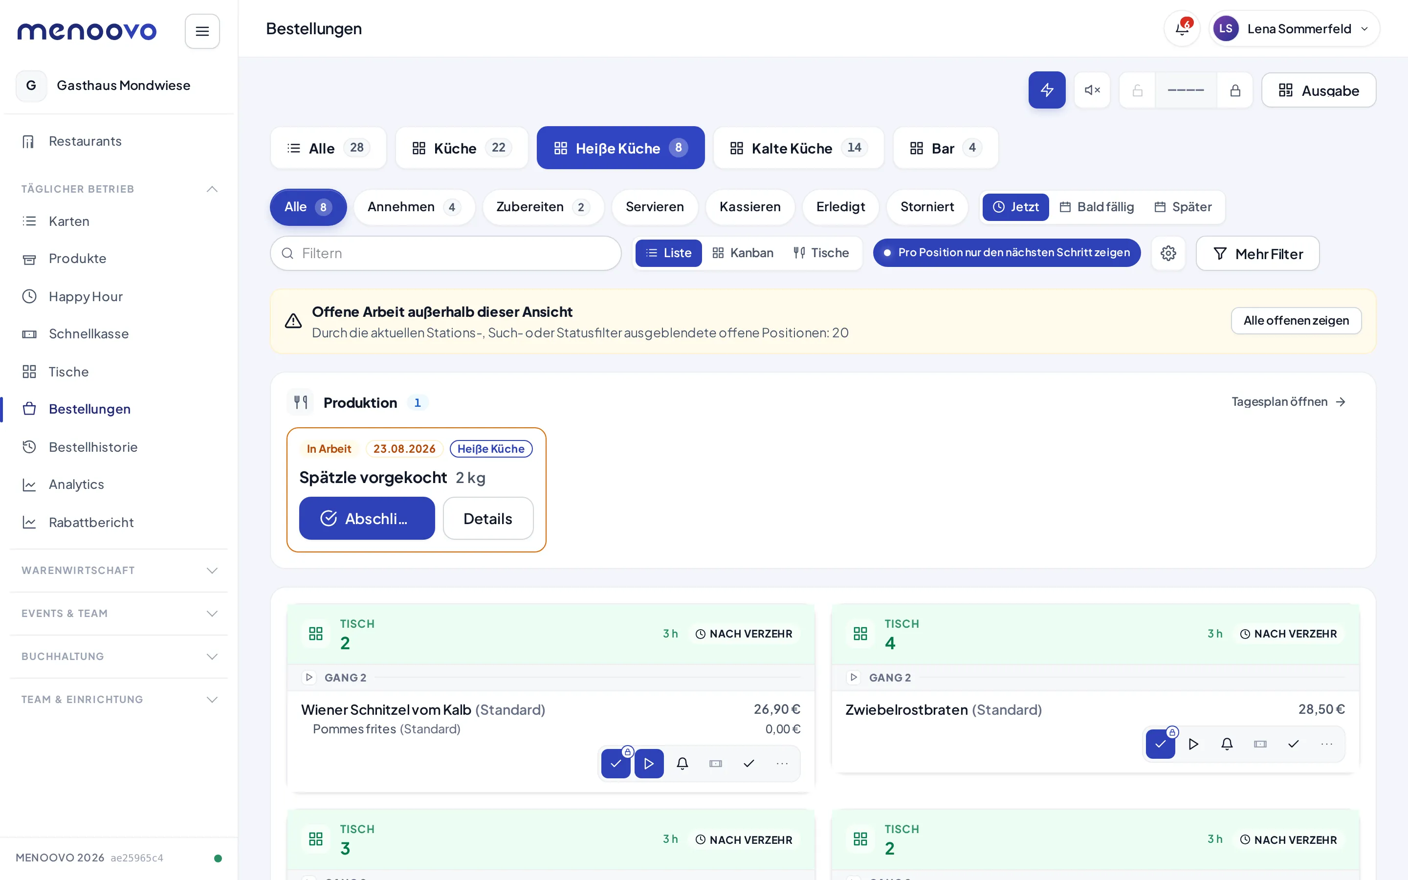Start the Wiener Schnitzel item with play icon

click(649, 764)
